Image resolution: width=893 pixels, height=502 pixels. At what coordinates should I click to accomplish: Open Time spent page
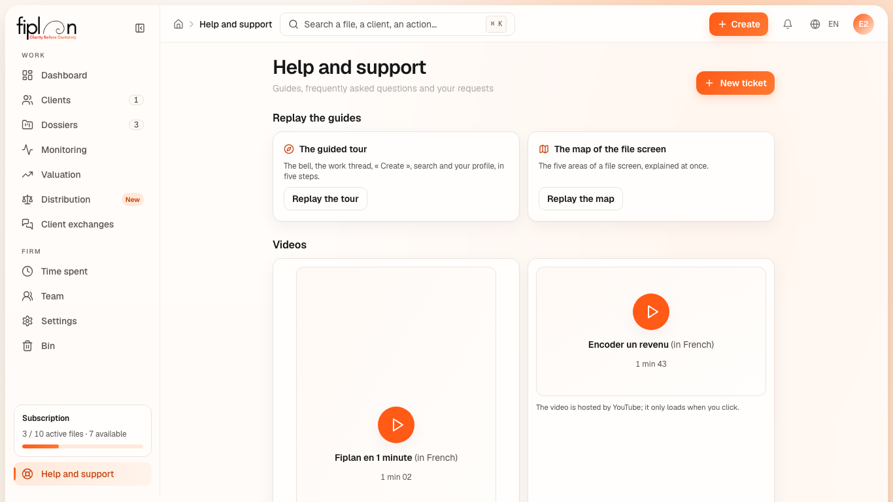pos(82,271)
